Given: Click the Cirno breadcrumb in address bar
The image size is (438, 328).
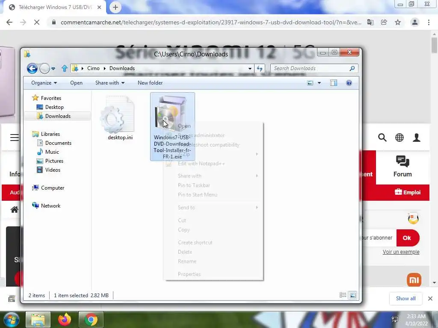Looking at the screenshot, I should (x=93, y=68).
